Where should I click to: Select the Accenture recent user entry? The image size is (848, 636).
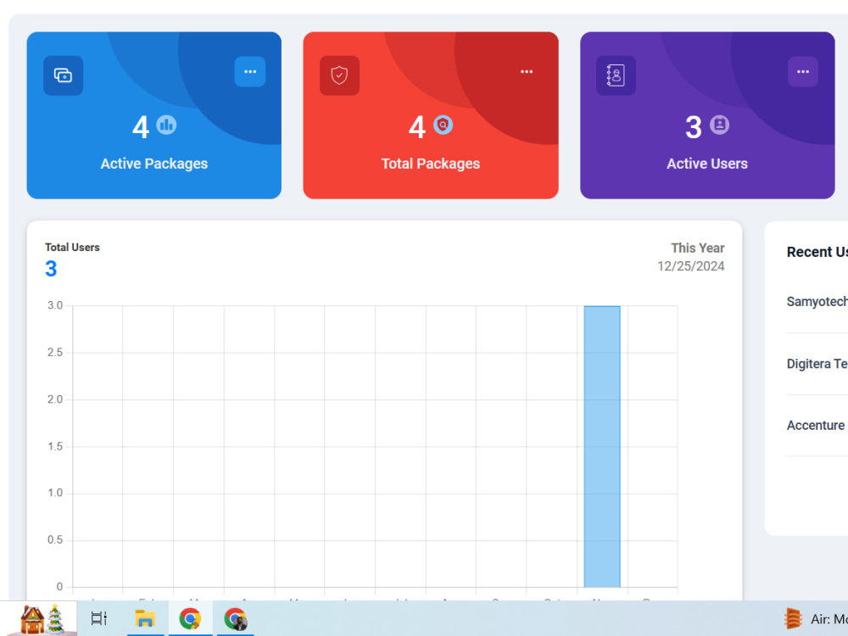coord(816,426)
